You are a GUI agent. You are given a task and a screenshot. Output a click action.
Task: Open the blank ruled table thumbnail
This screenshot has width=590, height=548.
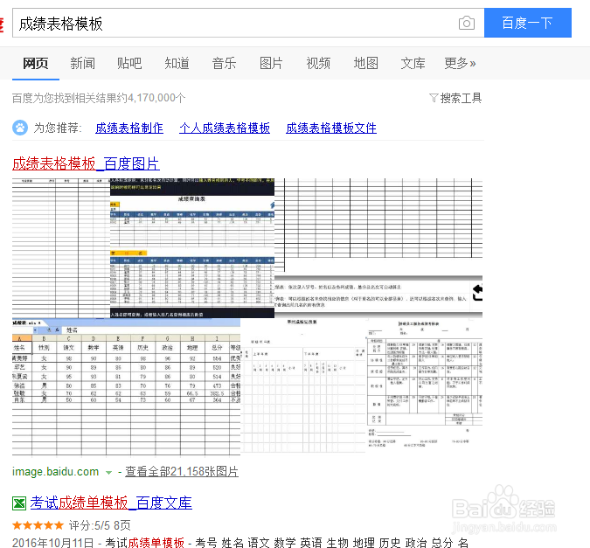(61, 248)
